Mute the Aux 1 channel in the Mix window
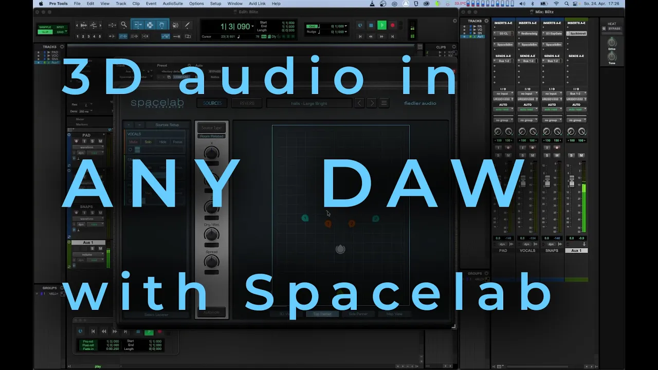 (x=581, y=155)
